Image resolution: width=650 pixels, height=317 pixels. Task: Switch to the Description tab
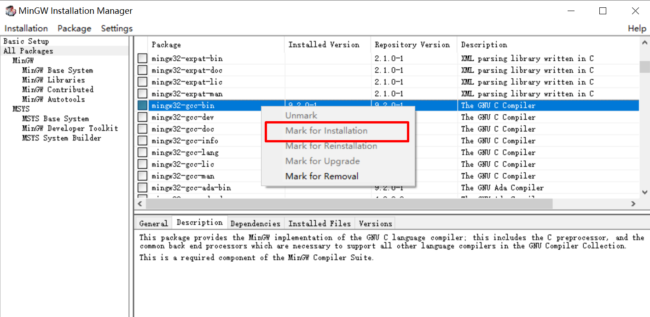200,223
